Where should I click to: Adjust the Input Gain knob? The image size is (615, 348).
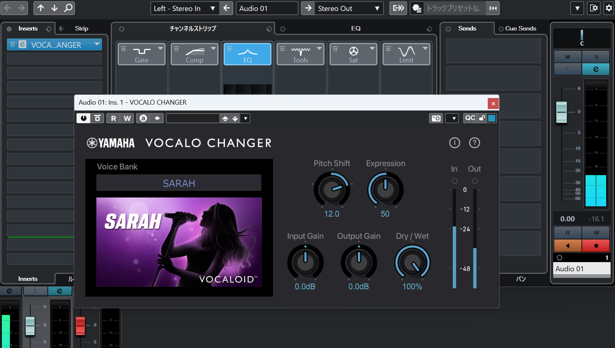pyautogui.click(x=305, y=262)
